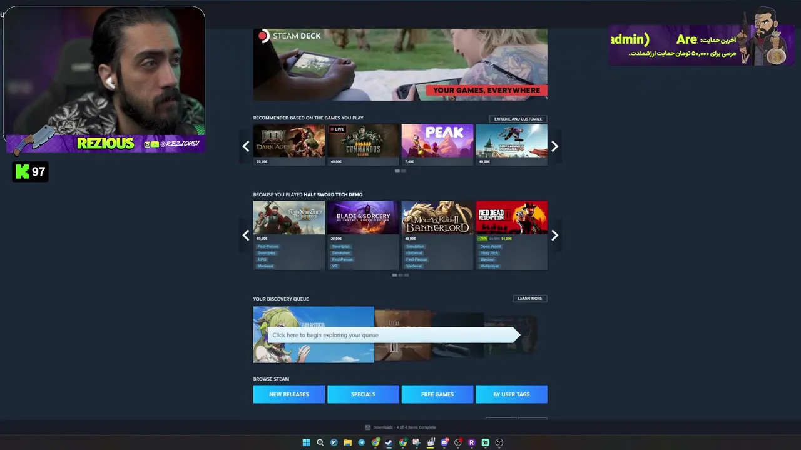This screenshot has height=450, width=801.
Task: Select Multiplayer tag under Red Dead
Action: [489, 266]
